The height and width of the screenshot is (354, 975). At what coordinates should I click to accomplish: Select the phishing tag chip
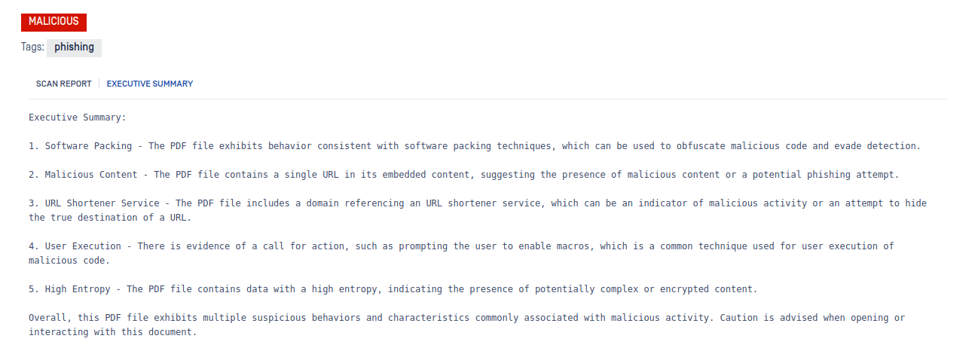74,47
